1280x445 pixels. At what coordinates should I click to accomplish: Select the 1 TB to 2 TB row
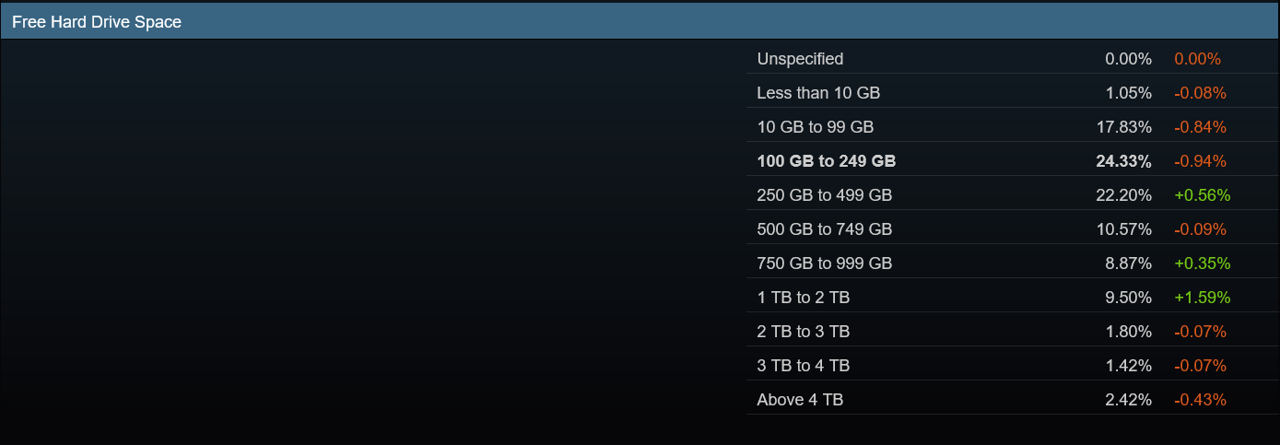tap(803, 298)
